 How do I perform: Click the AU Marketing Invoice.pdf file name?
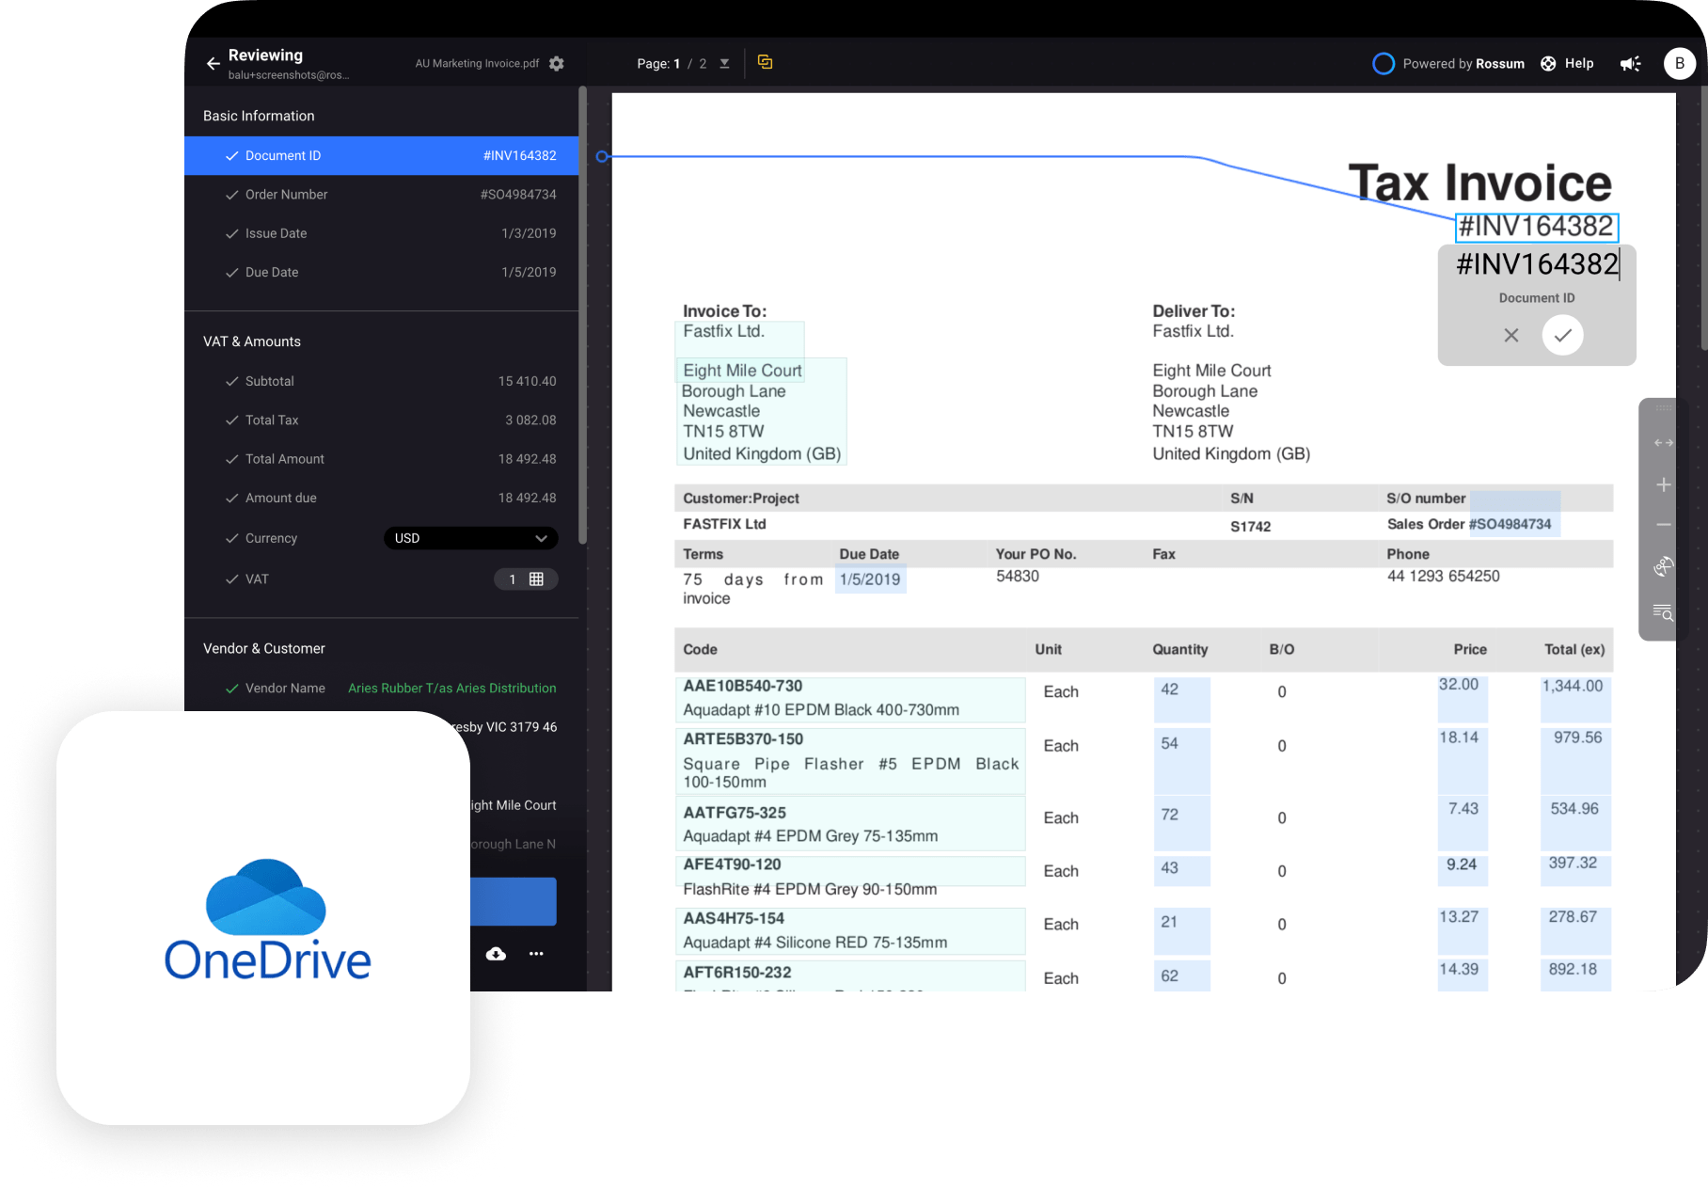point(477,63)
